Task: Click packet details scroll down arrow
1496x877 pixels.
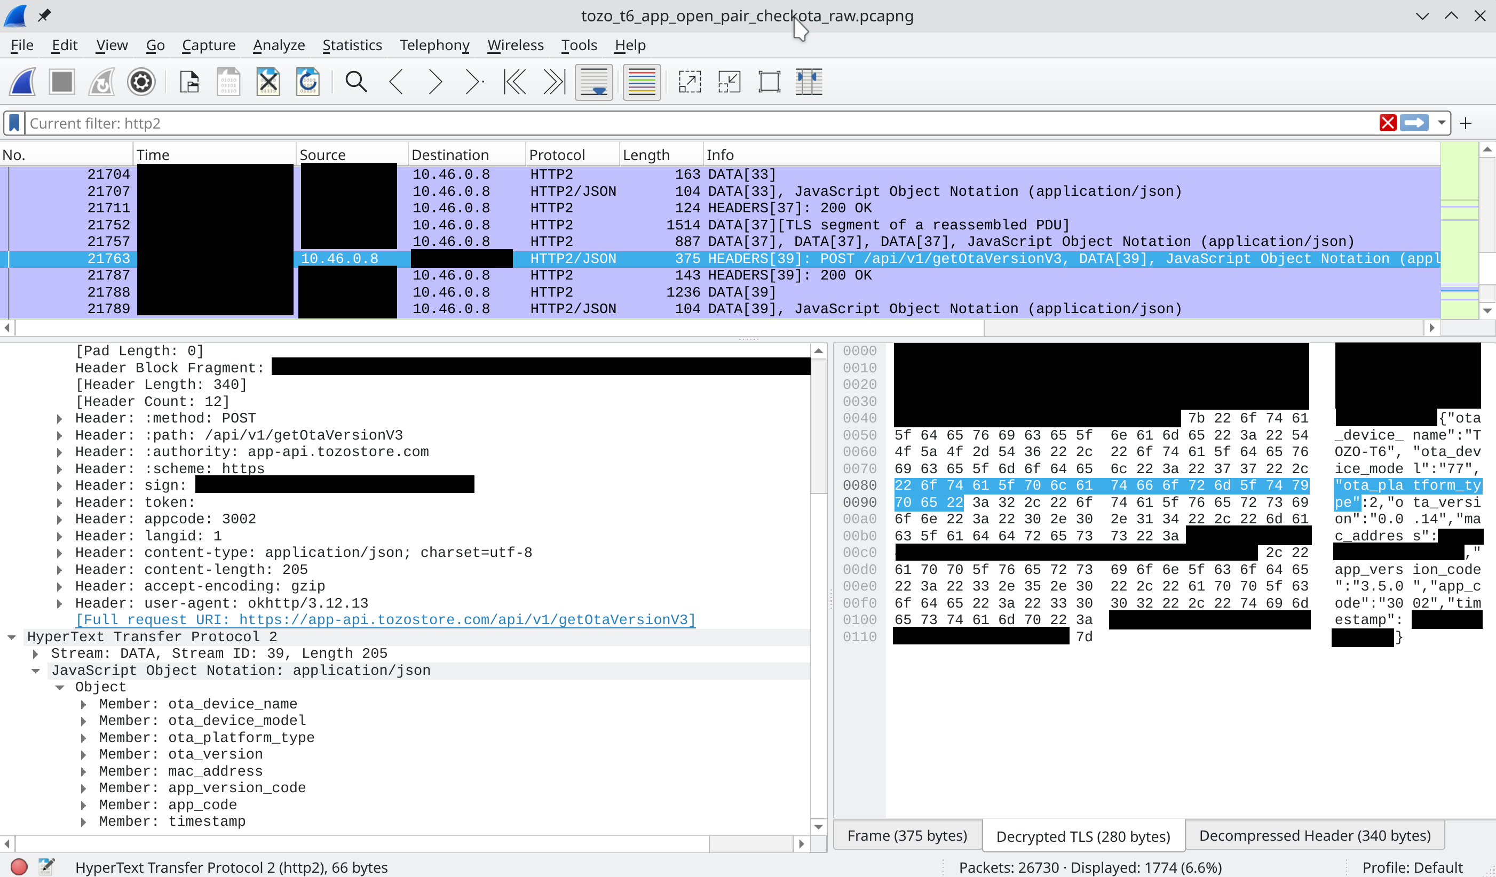Action: pos(819,826)
